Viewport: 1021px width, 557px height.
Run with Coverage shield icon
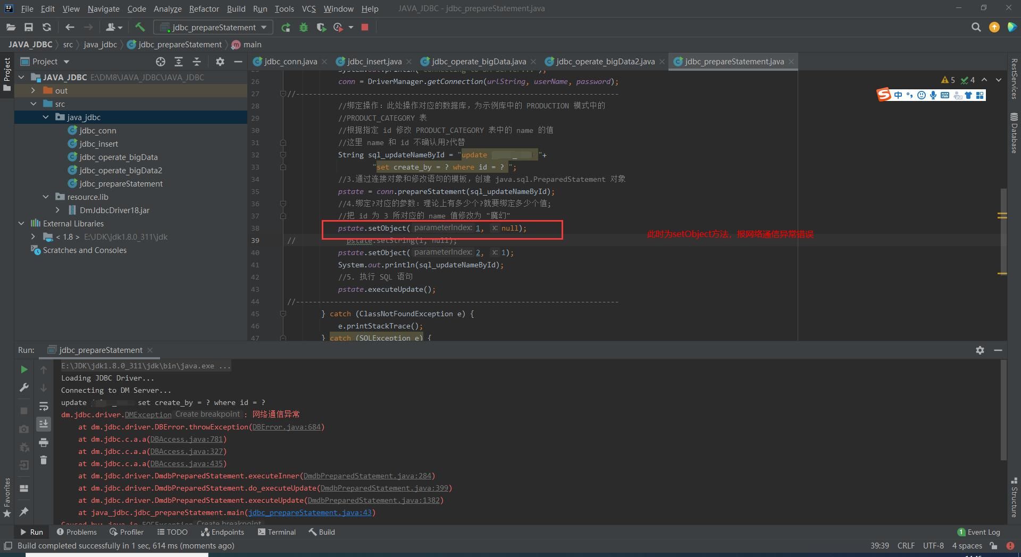321,27
